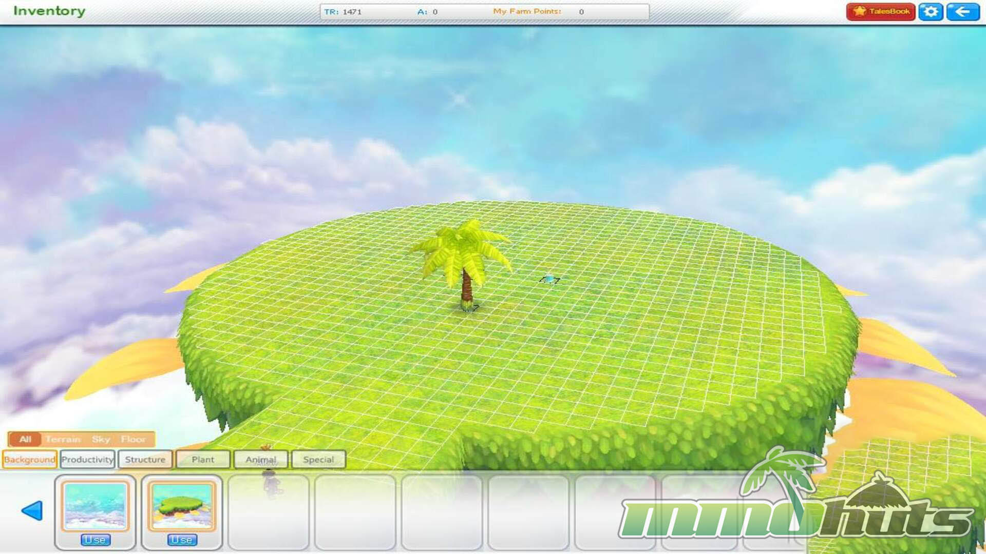Screen dimensions: 986x554
Task: Open the Plant category tab
Action: click(203, 460)
